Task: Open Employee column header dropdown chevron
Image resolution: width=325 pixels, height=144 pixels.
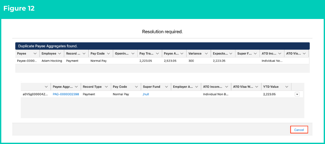Action: point(59,53)
